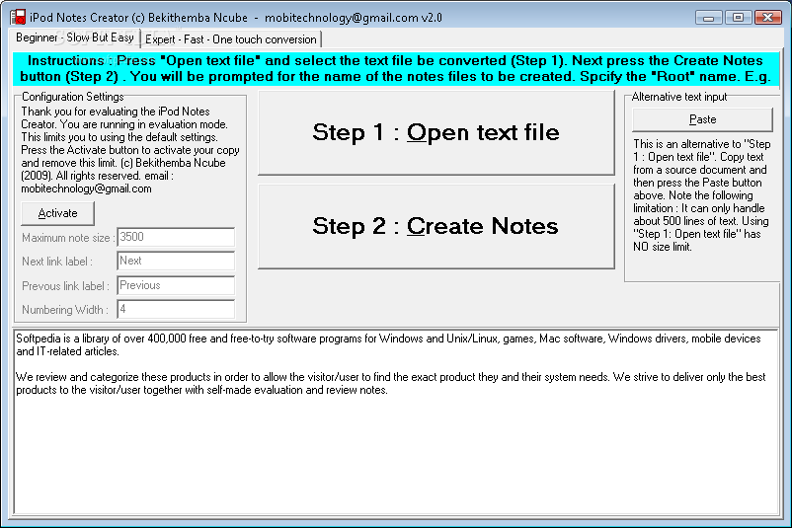Minimize the iPod Notes Creator window
This screenshot has height=528, width=792.
tap(708, 17)
